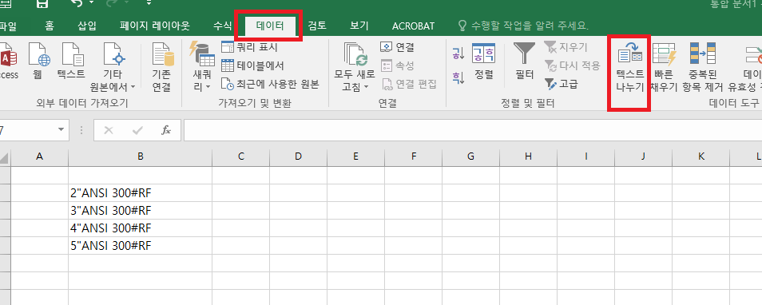Select cell with 3"ANSI 300#RF
Viewport: 762px width, 305px height.
pyautogui.click(x=140, y=211)
